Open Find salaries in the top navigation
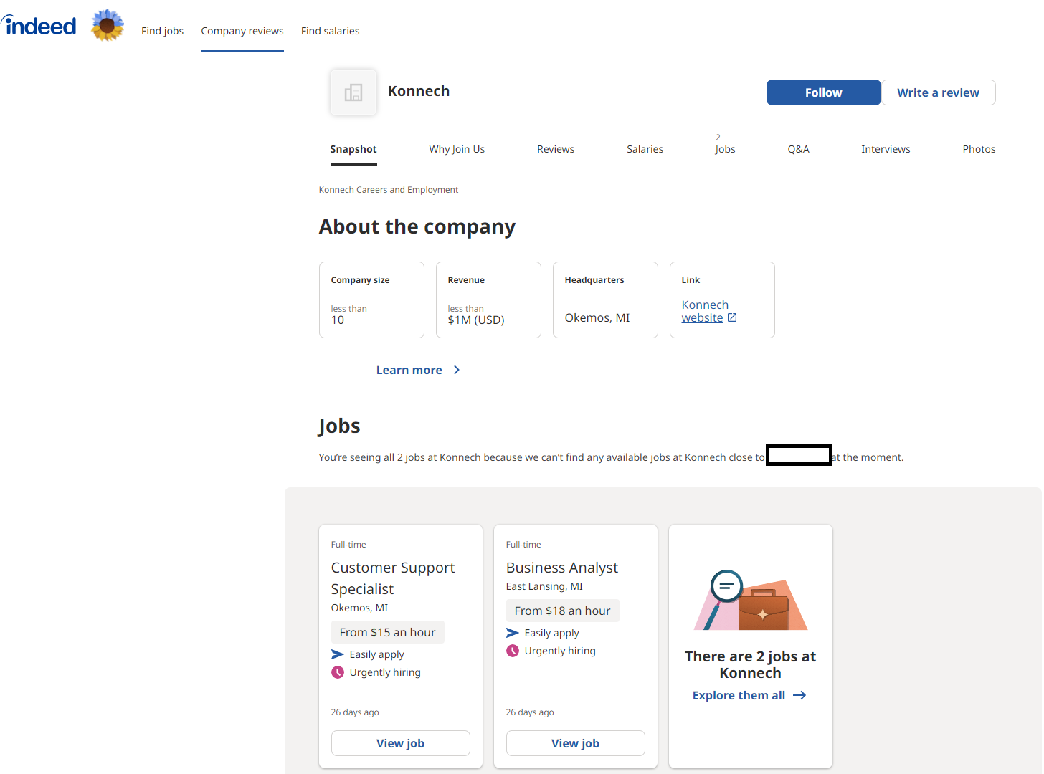Viewport: 1044px width, 774px height. point(331,31)
